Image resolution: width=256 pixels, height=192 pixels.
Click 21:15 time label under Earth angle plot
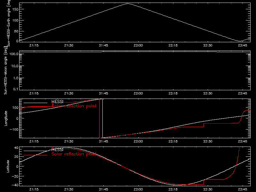34,45
